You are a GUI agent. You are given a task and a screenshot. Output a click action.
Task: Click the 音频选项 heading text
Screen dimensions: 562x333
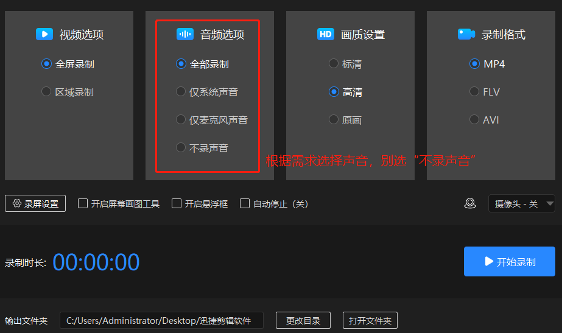click(x=222, y=35)
